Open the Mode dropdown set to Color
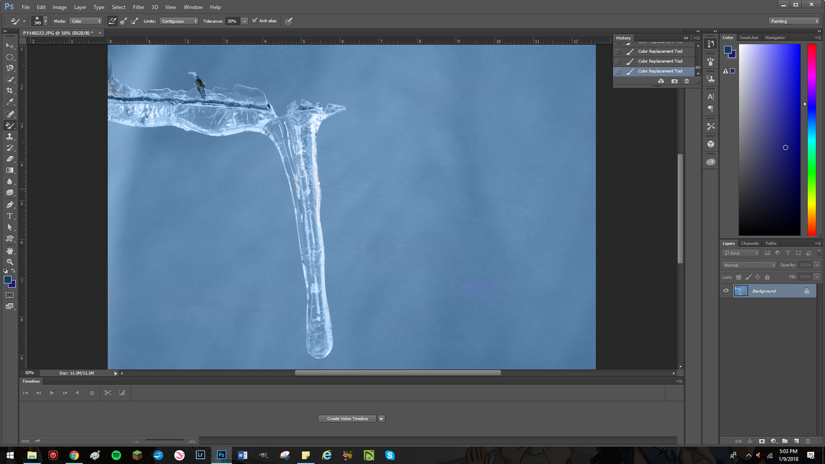This screenshot has width=825, height=464. [86, 21]
